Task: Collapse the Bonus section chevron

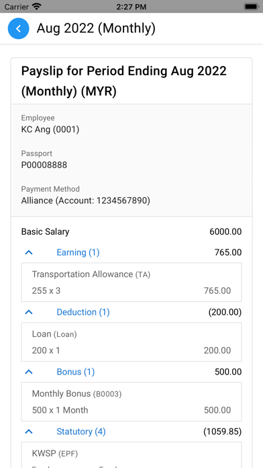Action: pyautogui.click(x=29, y=372)
